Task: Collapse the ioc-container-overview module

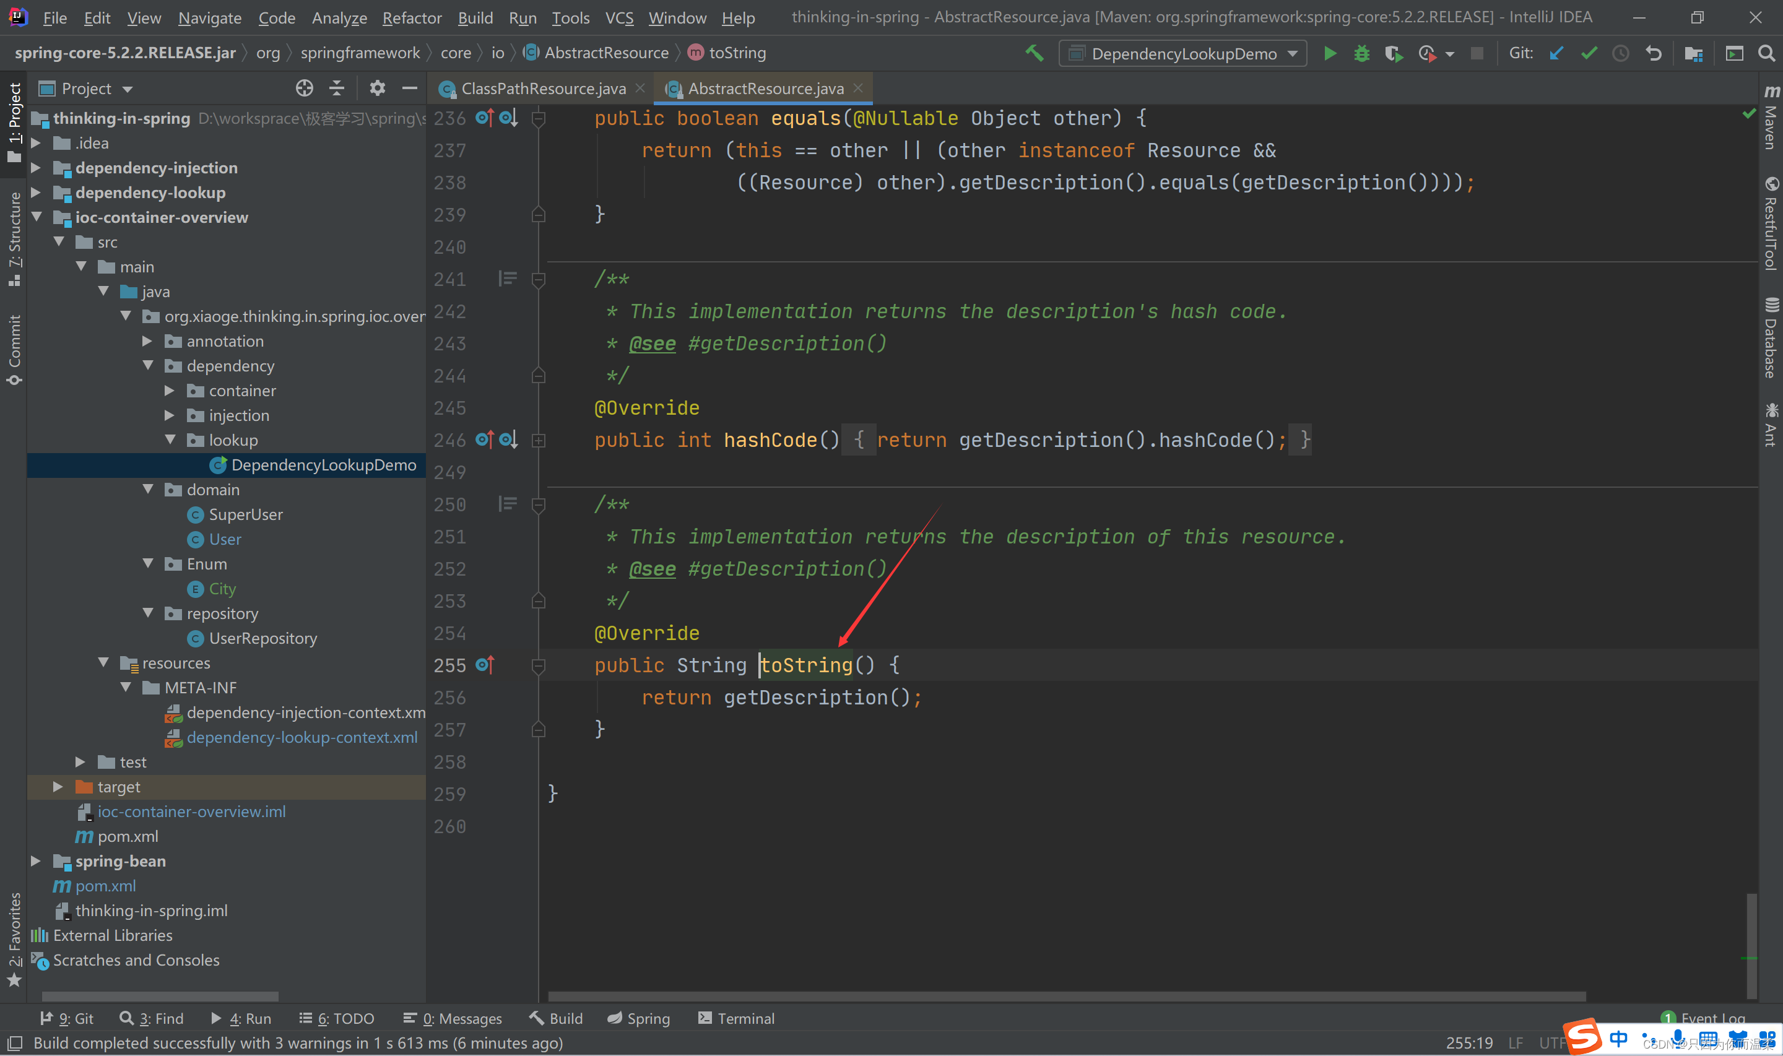Action: [x=37, y=217]
